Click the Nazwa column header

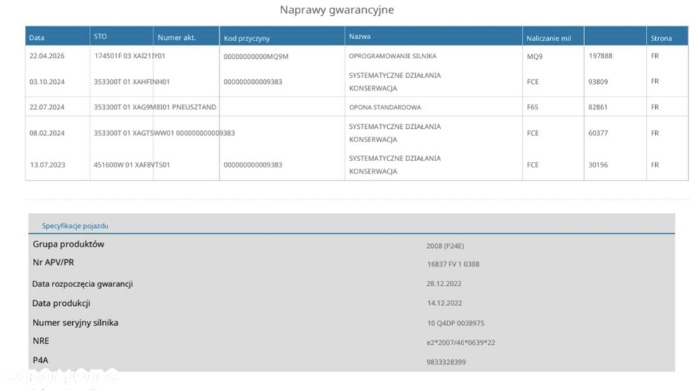point(360,36)
